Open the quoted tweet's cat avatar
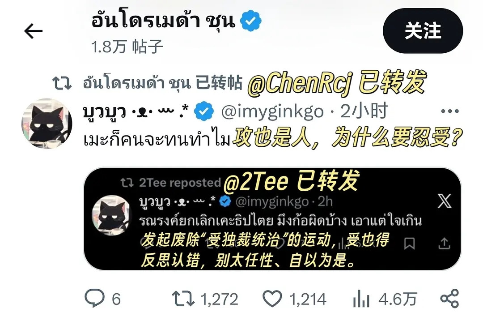 (111, 215)
